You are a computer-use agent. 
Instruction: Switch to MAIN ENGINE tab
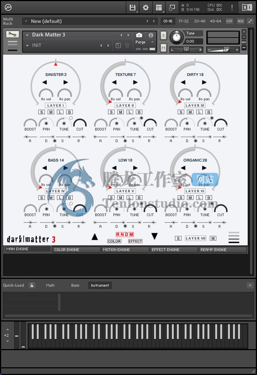point(28,249)
